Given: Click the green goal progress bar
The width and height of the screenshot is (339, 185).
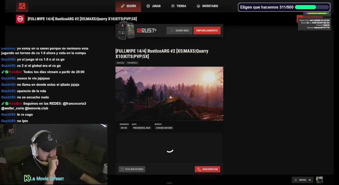Looking at the screenshot, I should click(312, 7).
